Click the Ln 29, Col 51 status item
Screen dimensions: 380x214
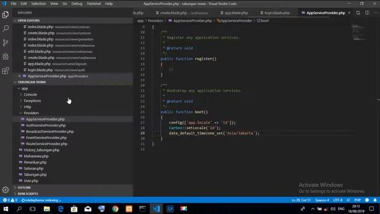tap(301, 200)
